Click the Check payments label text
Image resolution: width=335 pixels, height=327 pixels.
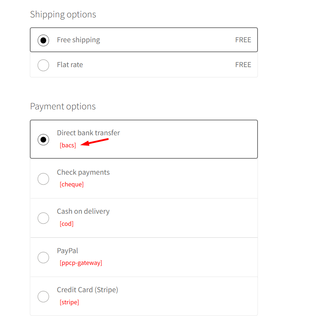point(83,172)
